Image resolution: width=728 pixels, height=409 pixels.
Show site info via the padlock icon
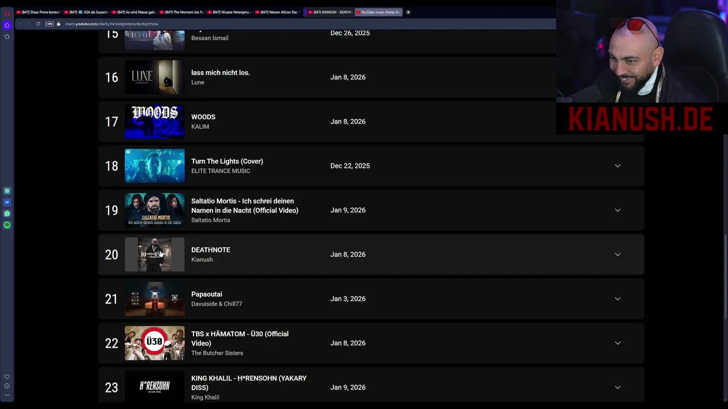[59, 24]
